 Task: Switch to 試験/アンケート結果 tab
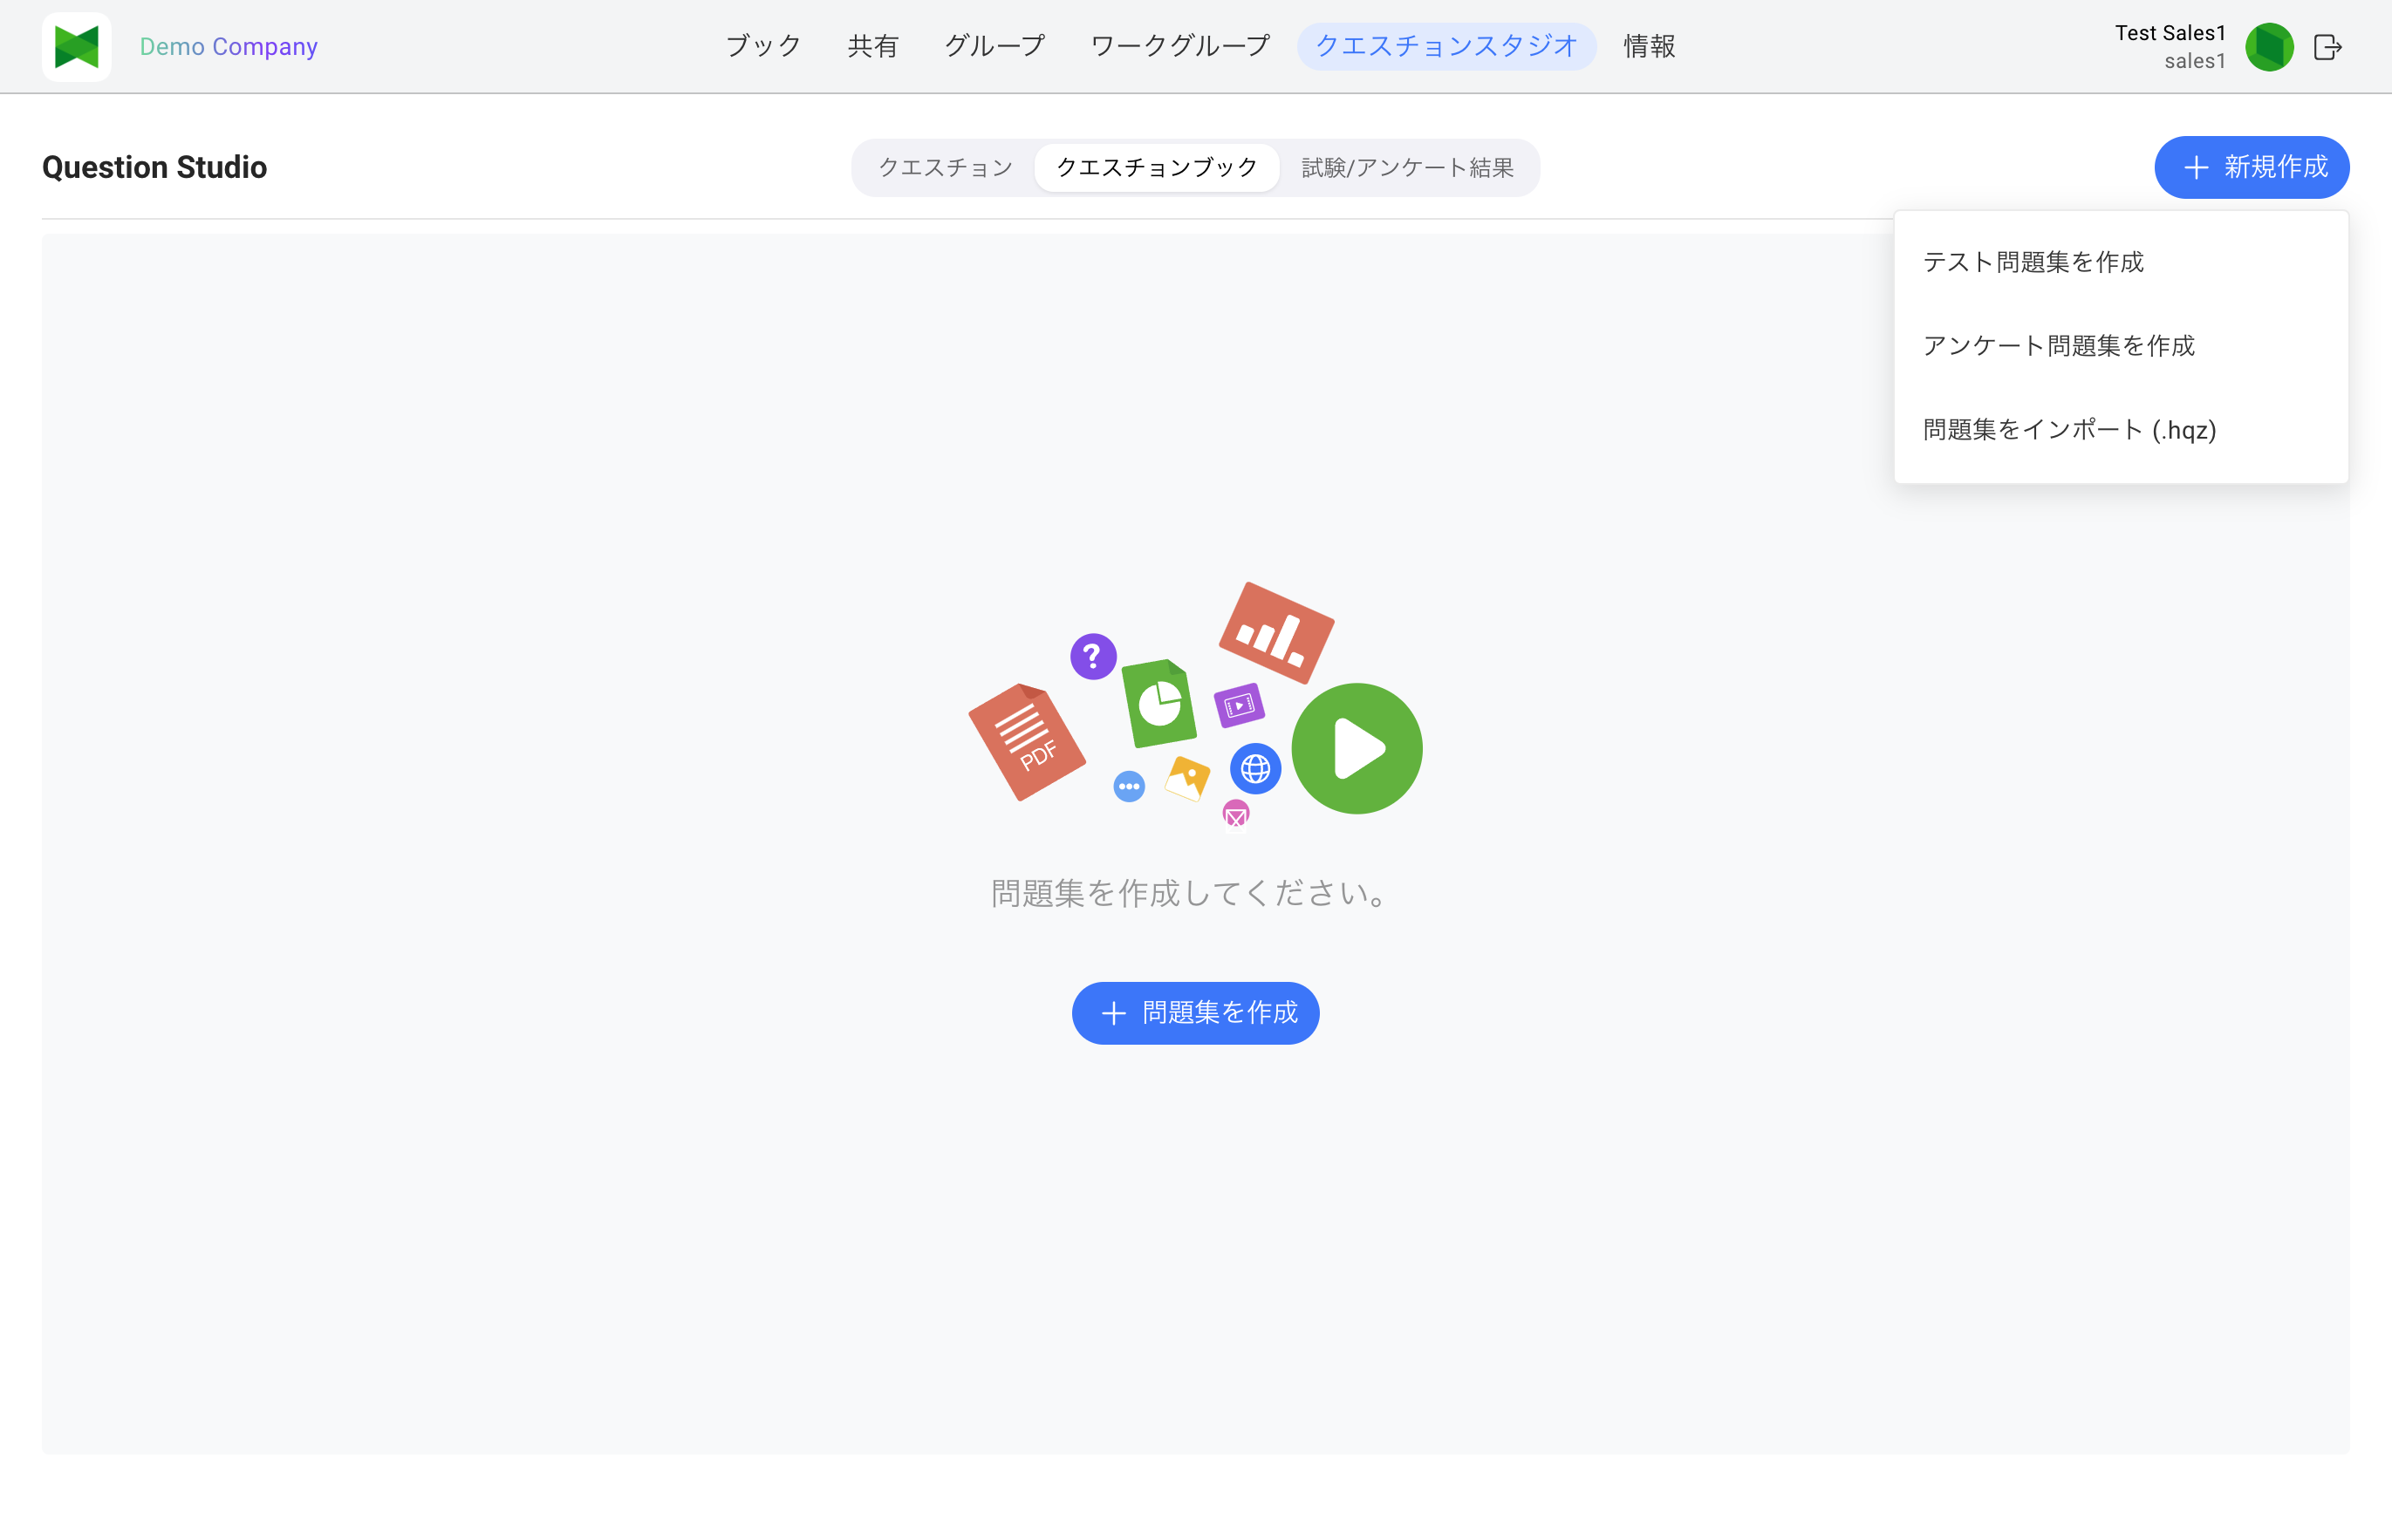[x=1408, y=168]
